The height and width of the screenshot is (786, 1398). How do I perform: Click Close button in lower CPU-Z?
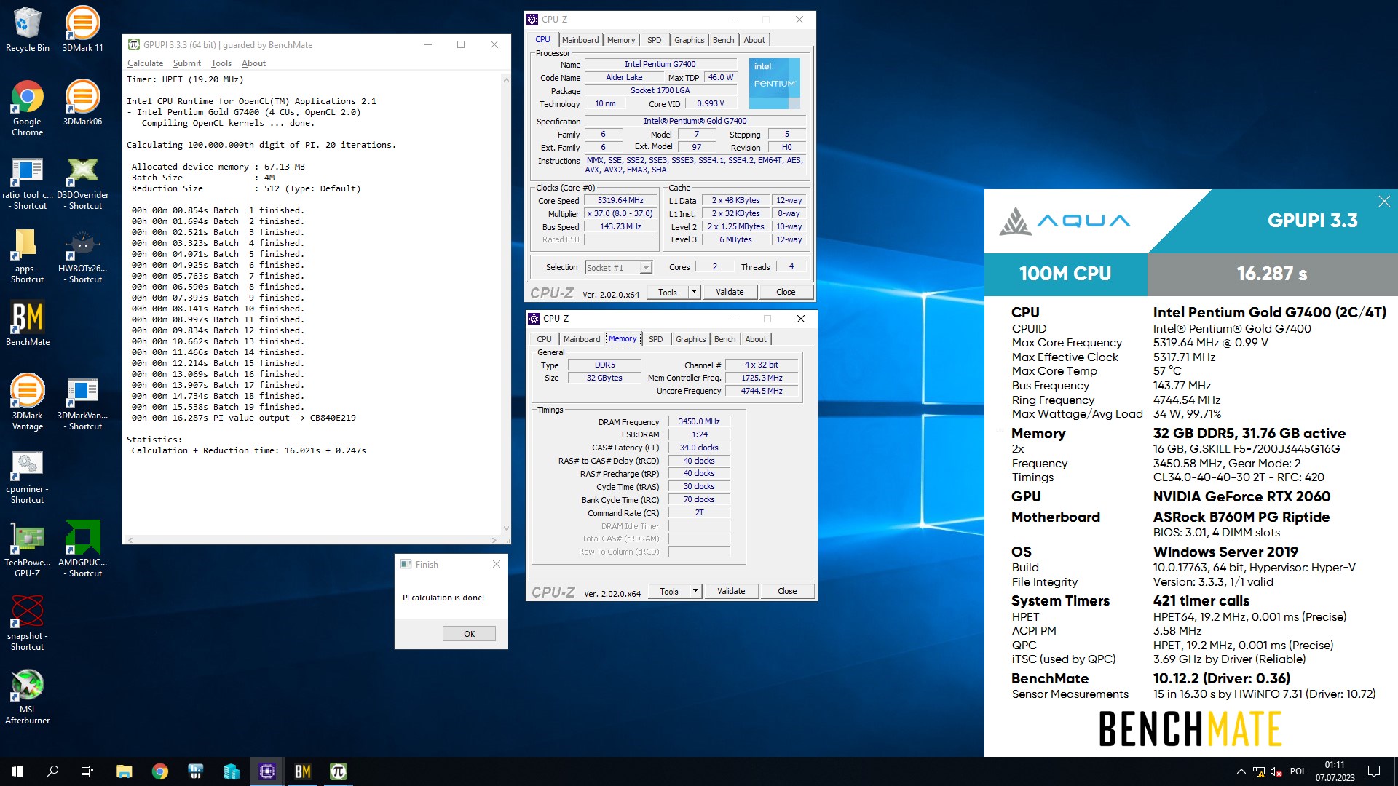click(787, 591)
